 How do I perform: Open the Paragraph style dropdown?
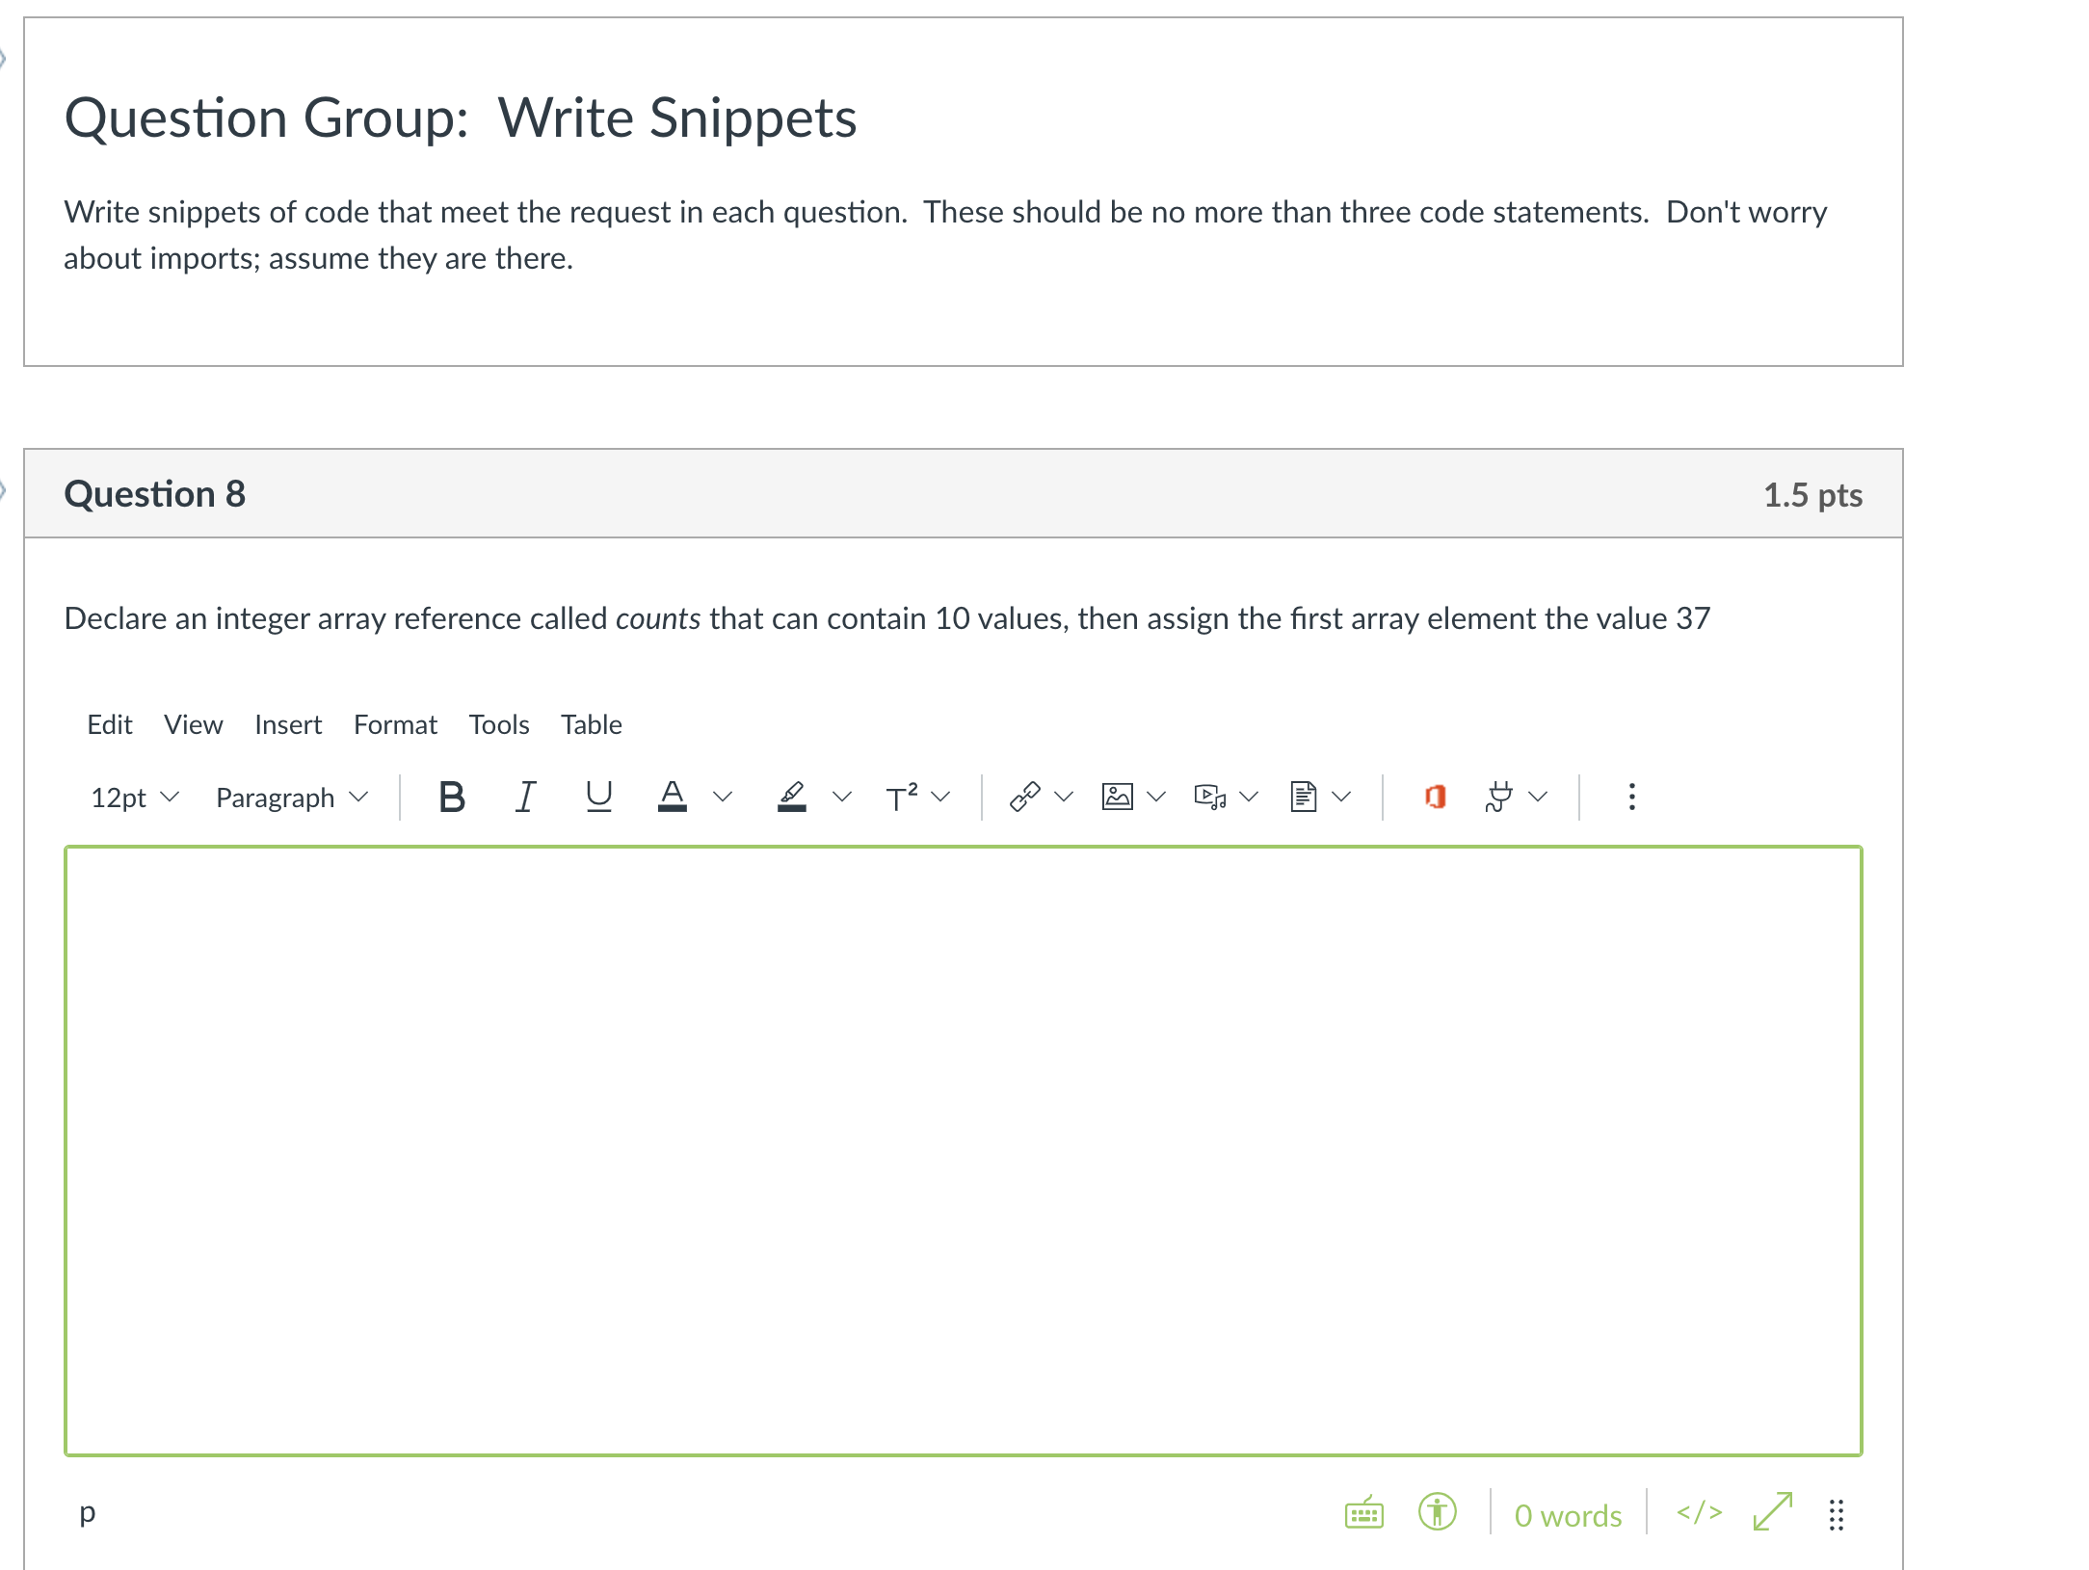pos(291,798)
